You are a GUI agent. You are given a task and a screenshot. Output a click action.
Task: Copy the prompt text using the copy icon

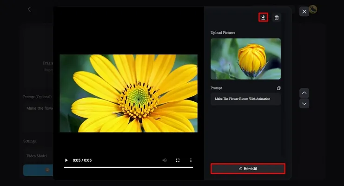point(279,88)
